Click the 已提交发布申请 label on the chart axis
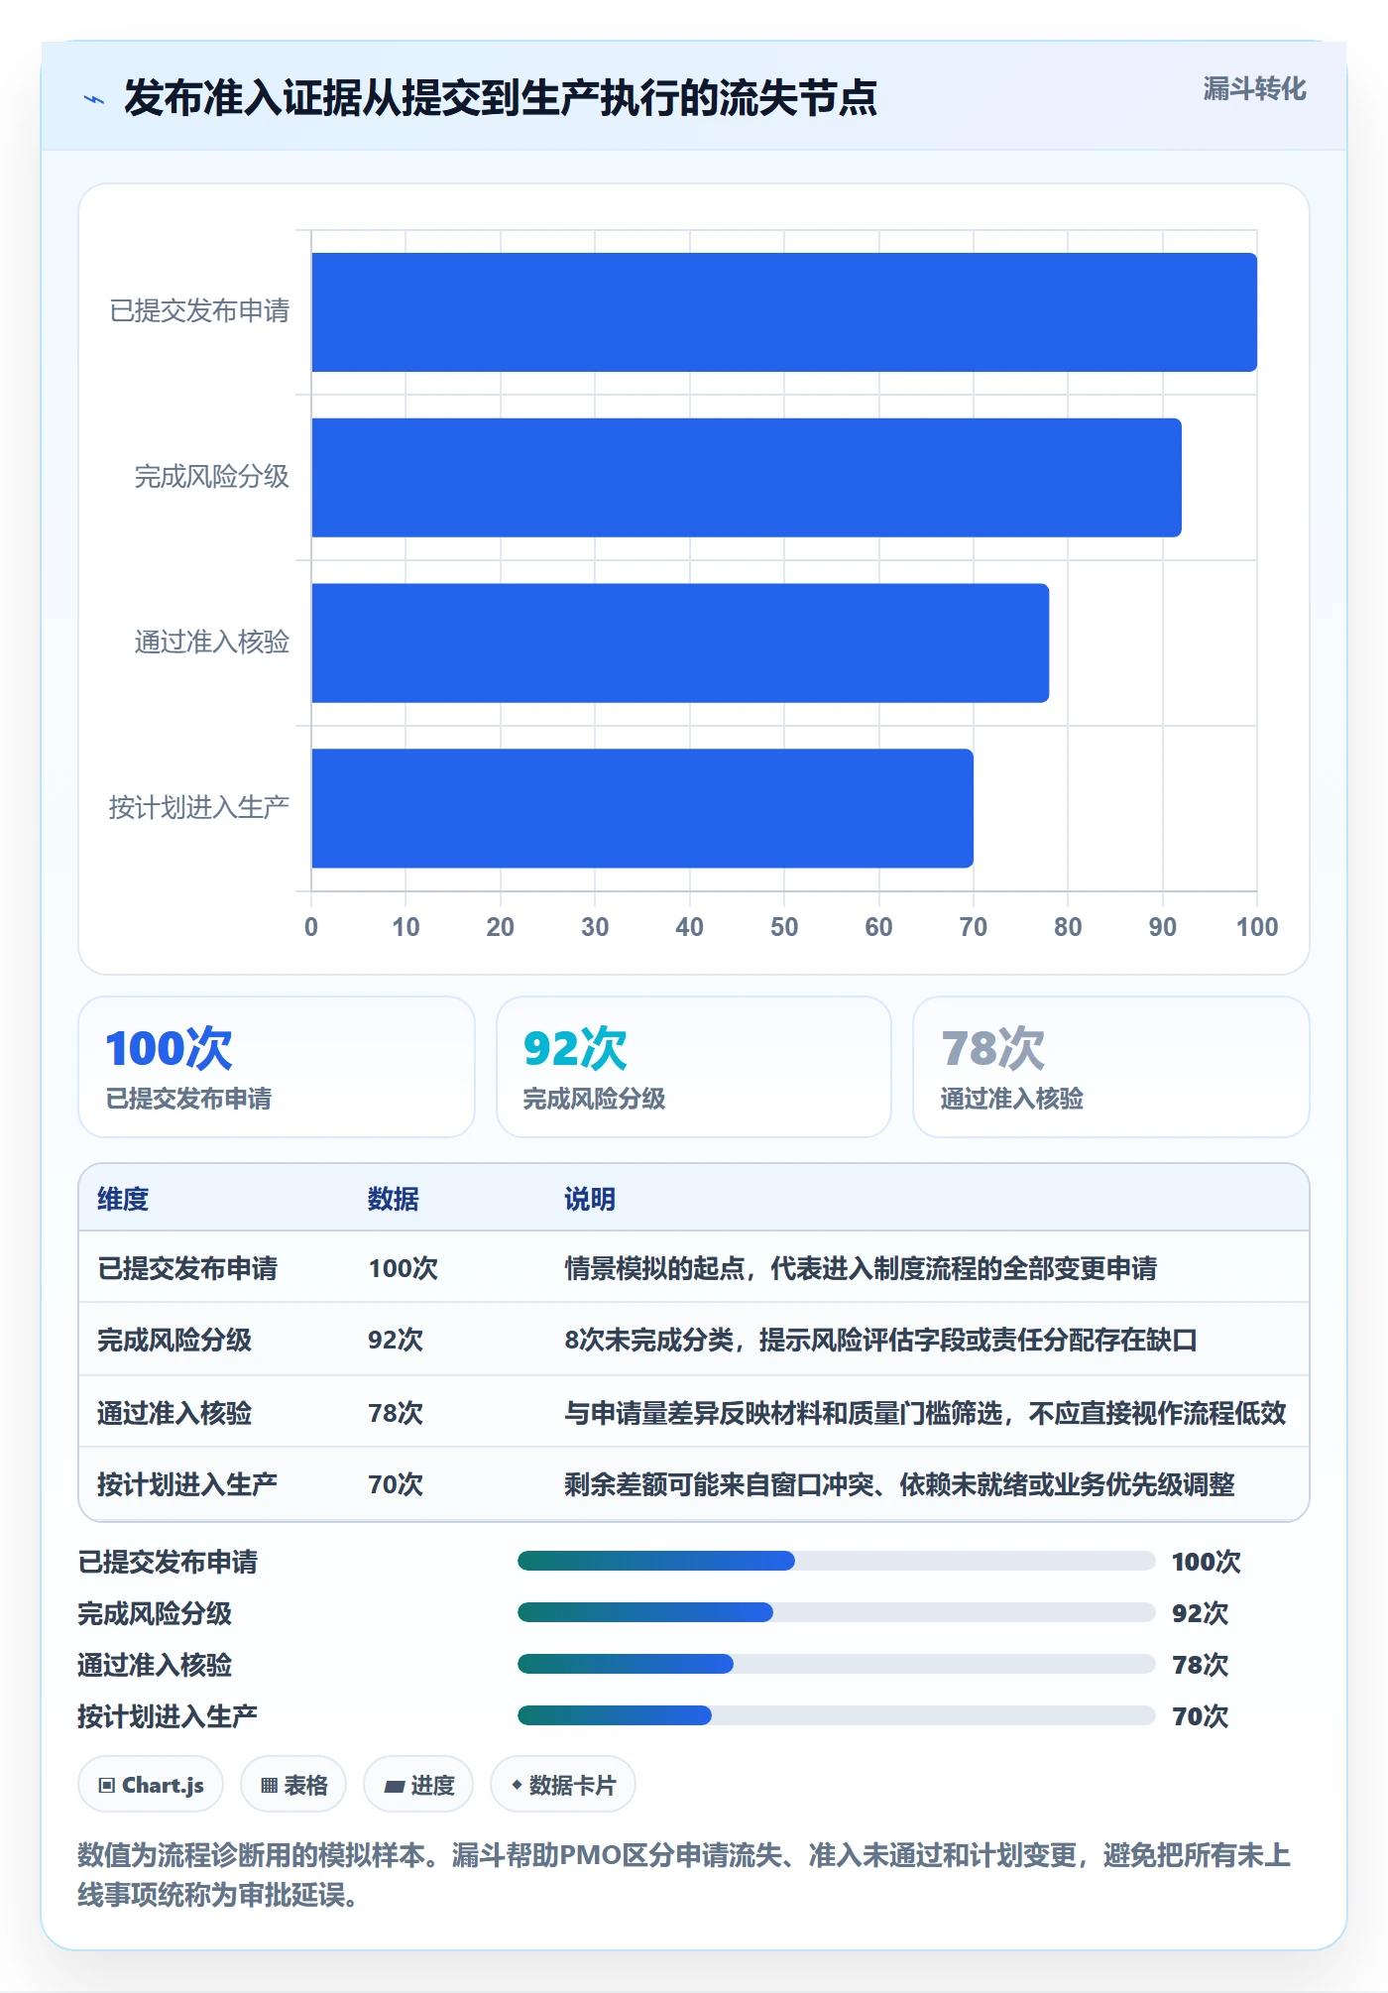Screen dimensions: 1388x1993 199,311
